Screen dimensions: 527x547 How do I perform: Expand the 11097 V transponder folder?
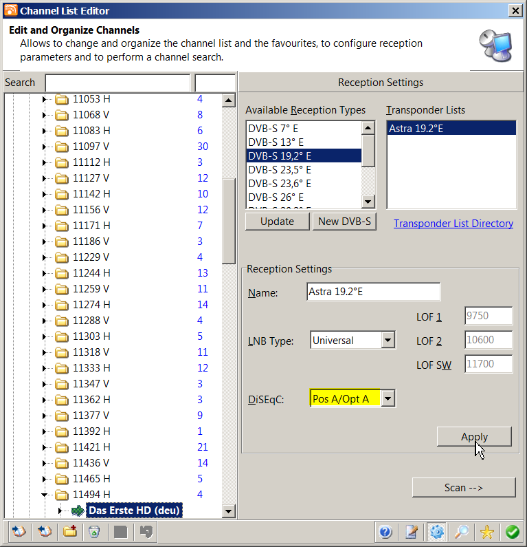[x=45, y=147]
